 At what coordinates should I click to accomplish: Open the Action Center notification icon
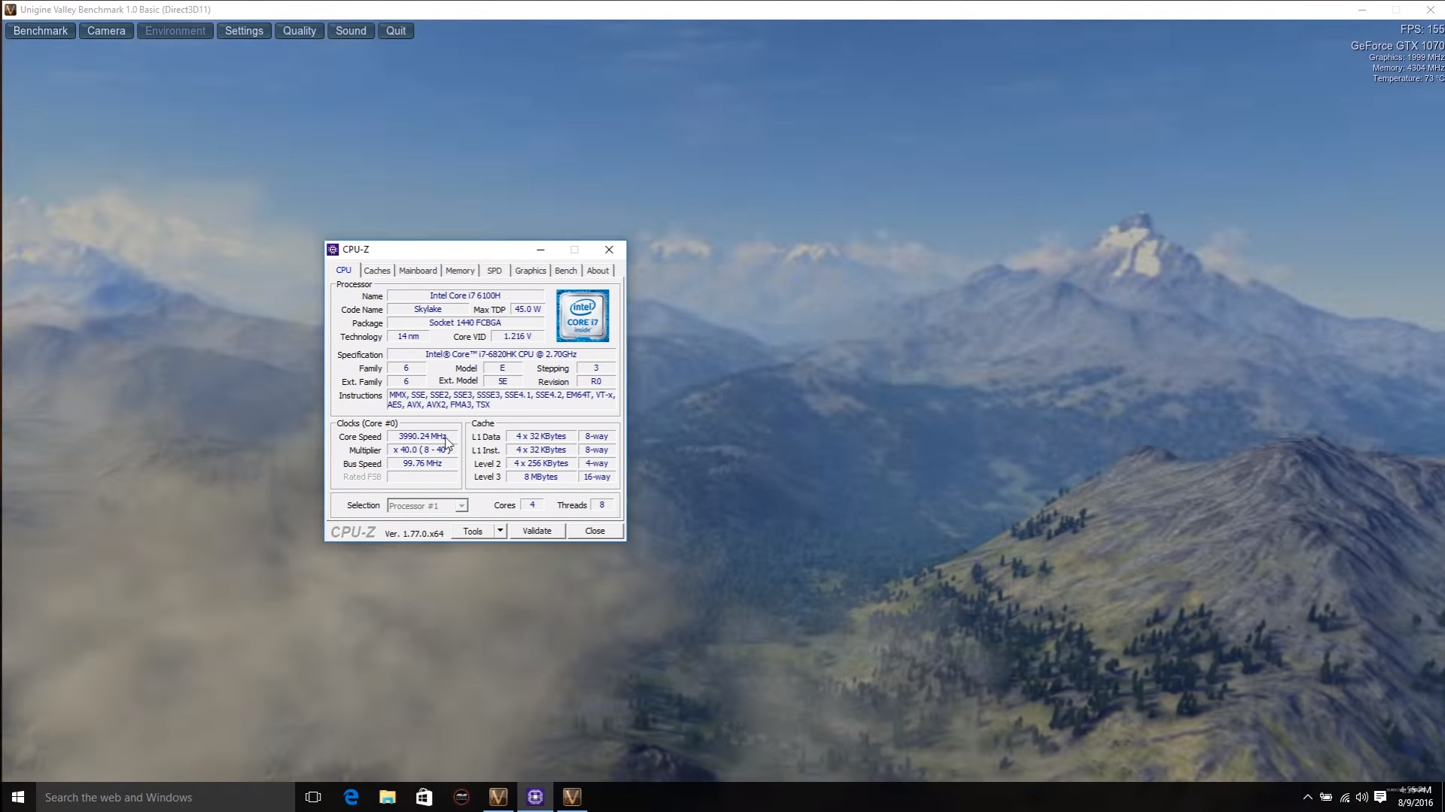point(1380,797)
